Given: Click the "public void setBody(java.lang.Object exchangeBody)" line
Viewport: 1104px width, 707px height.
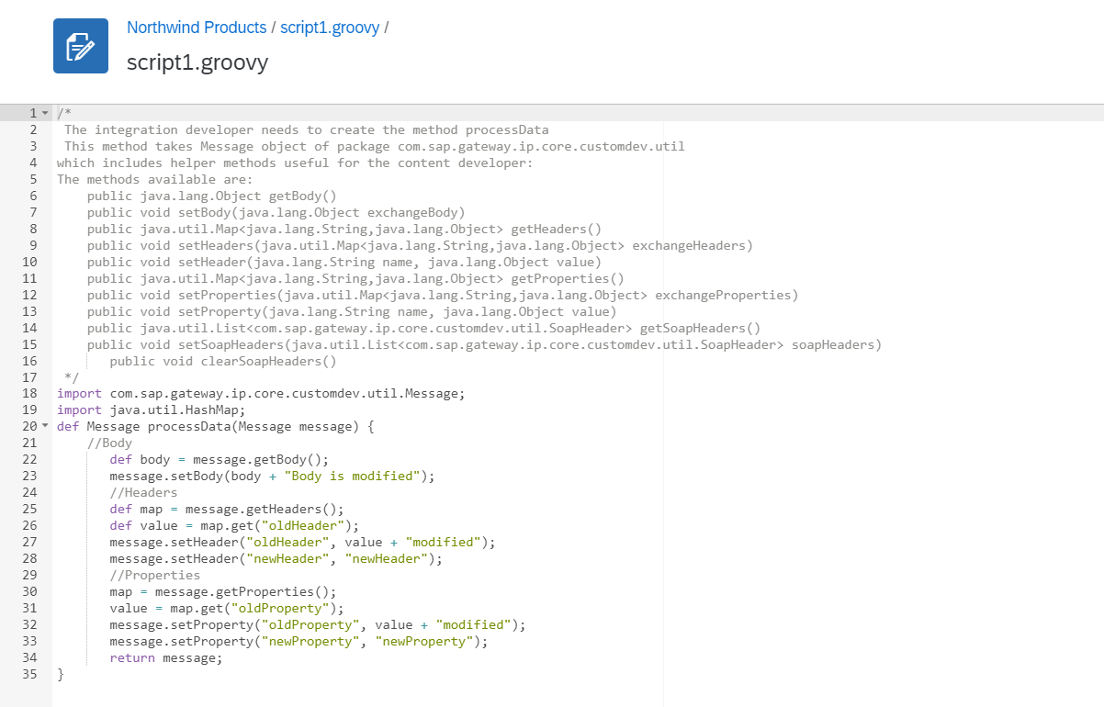Looking at the screenshot, I should pyautogui.click(x=276, y=212).
